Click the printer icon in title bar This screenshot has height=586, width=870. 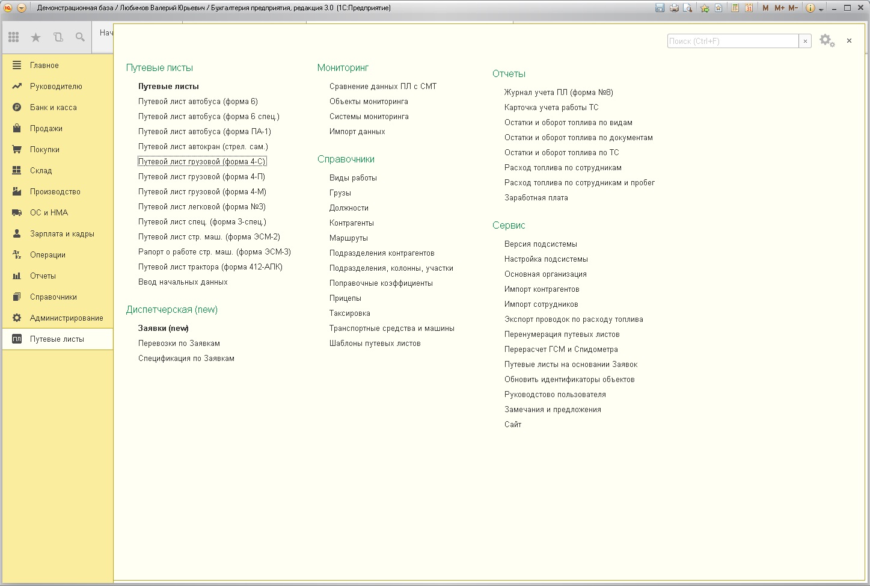pos(674,8)
